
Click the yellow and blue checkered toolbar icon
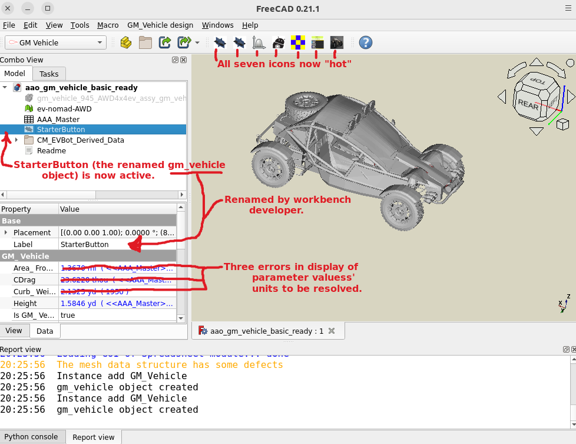click(299, 42)
